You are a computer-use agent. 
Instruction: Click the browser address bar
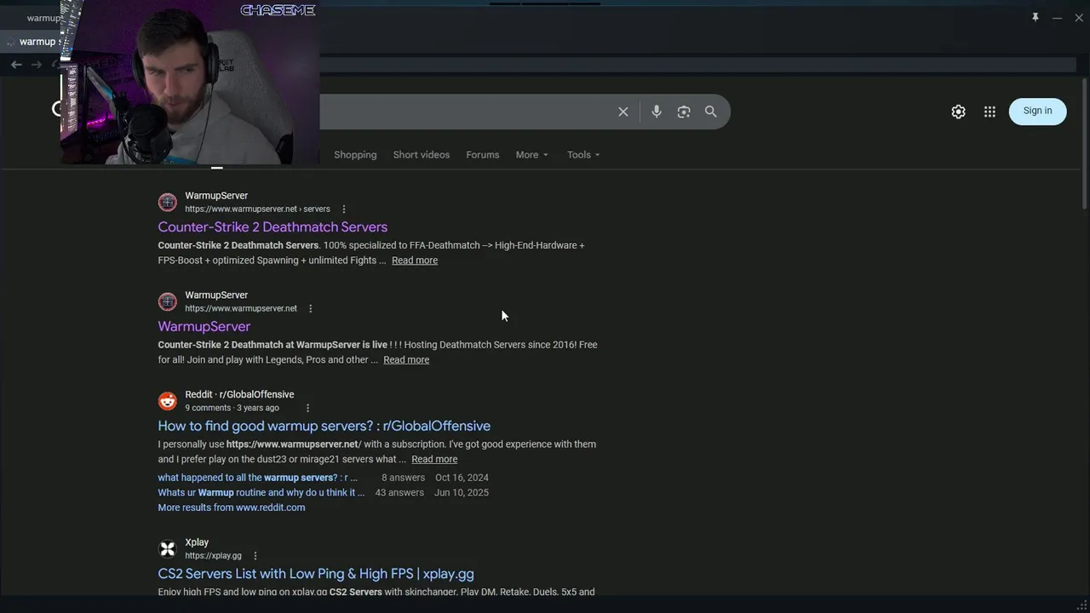698,65
